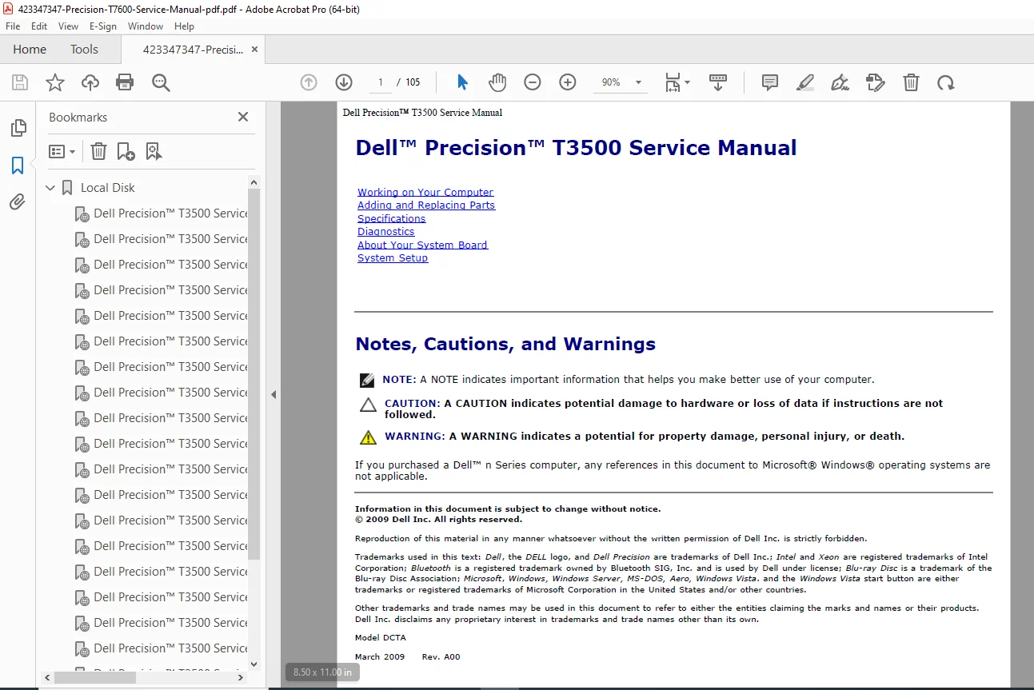Viewport: 1034px width, 690px height.
Task: Open the 90% zoom level dropdown
Action: 621,82
